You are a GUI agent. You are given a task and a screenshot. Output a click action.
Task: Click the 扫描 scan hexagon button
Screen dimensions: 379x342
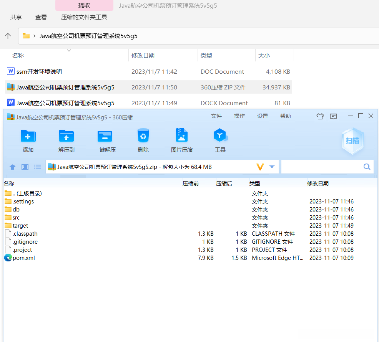point(352,141)
